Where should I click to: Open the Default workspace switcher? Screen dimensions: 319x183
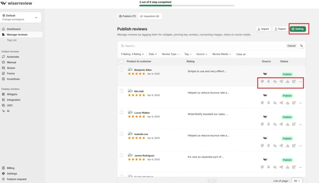point(20,17)
